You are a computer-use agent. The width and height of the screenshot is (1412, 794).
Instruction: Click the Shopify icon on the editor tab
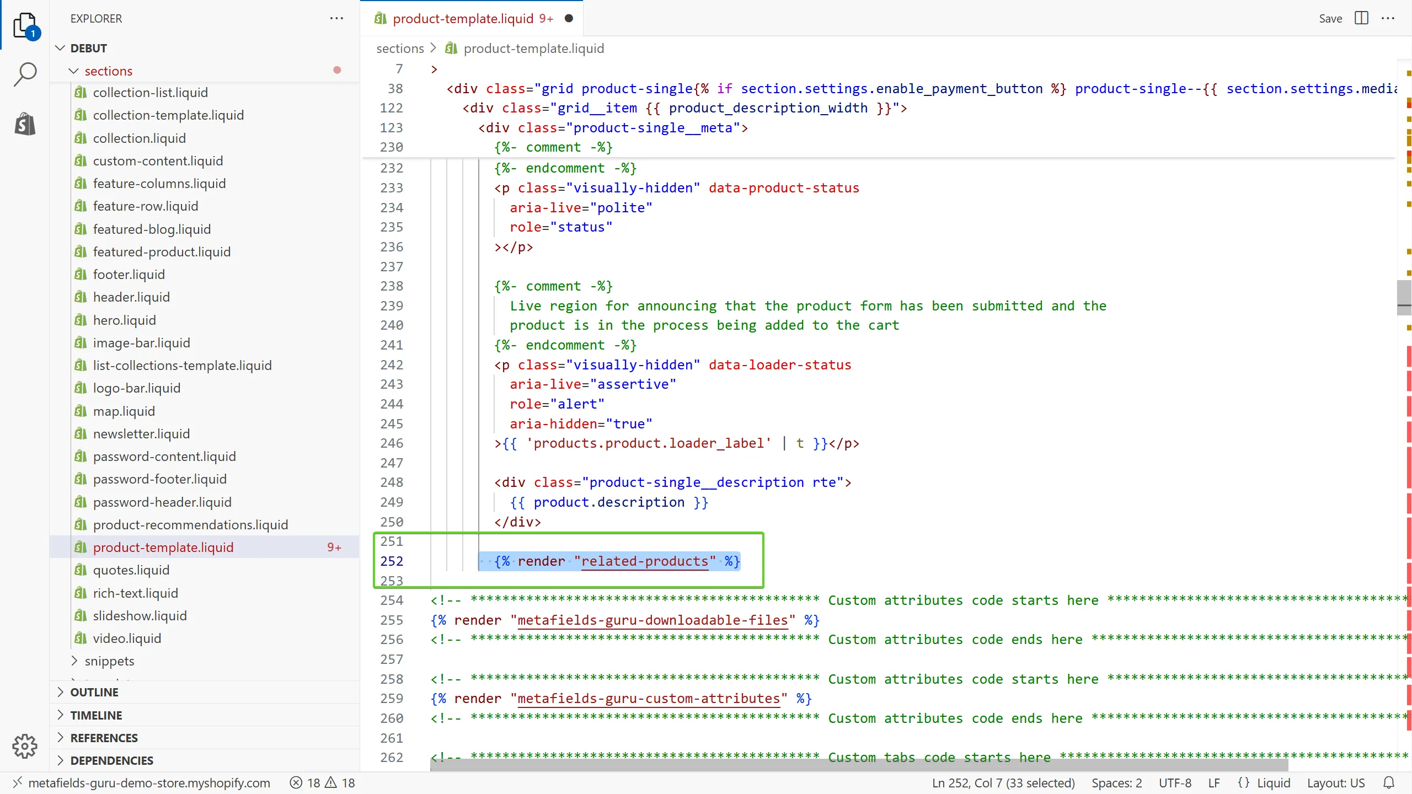pos(380,18)
